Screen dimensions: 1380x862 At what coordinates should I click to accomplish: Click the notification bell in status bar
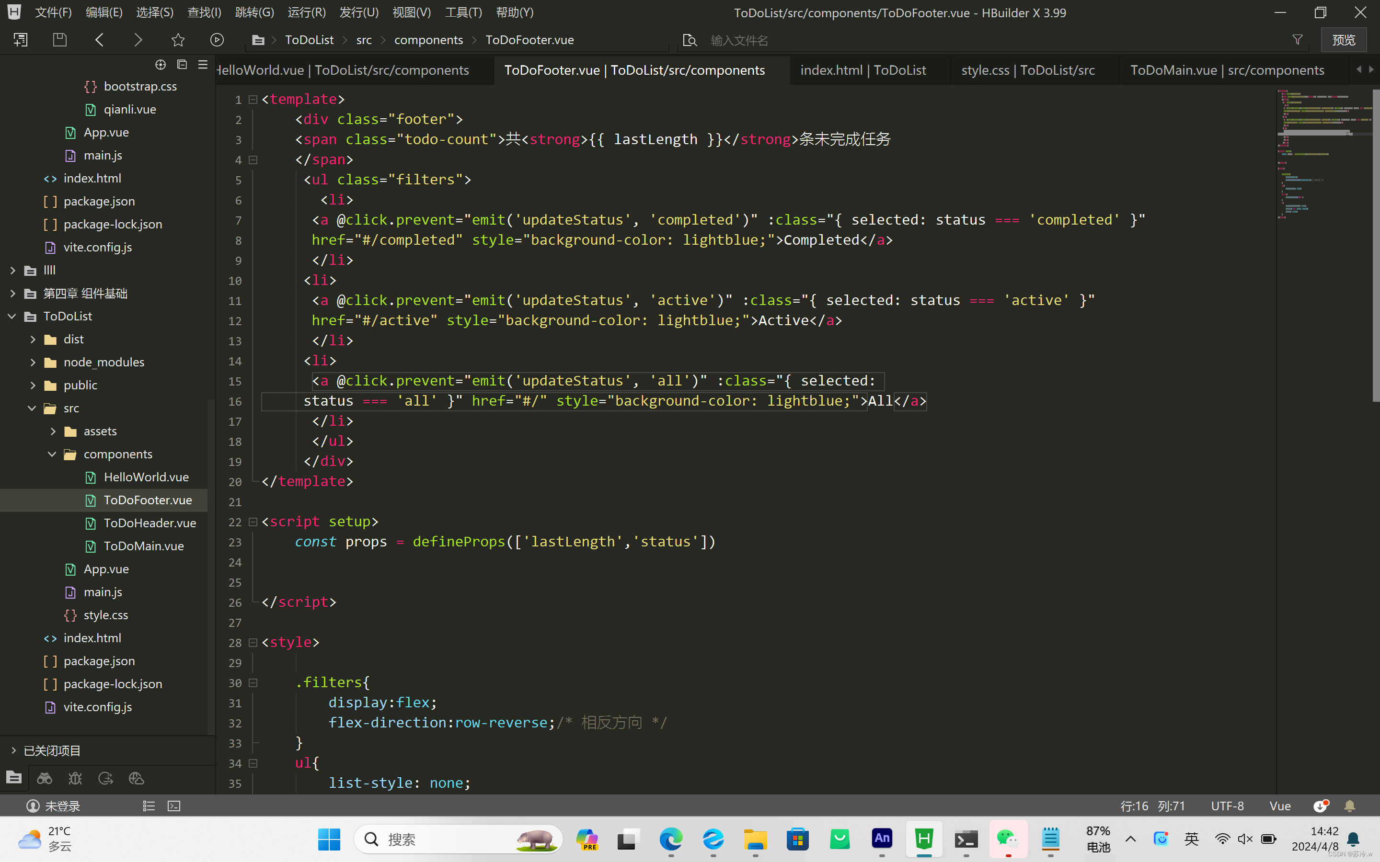coord(1350,806)
